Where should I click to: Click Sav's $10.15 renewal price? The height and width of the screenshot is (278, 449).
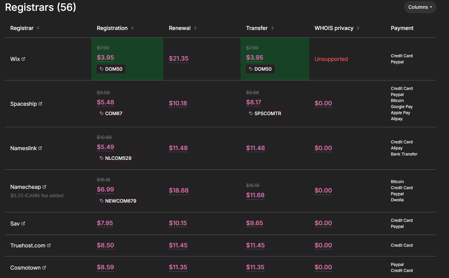178,223
